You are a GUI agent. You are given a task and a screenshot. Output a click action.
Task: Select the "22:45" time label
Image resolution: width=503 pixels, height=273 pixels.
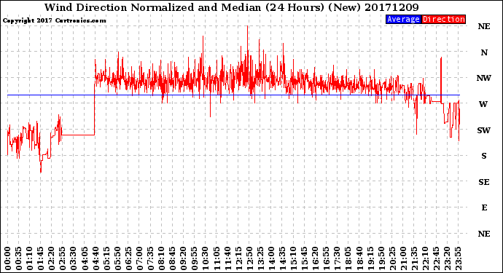(436, 258)
